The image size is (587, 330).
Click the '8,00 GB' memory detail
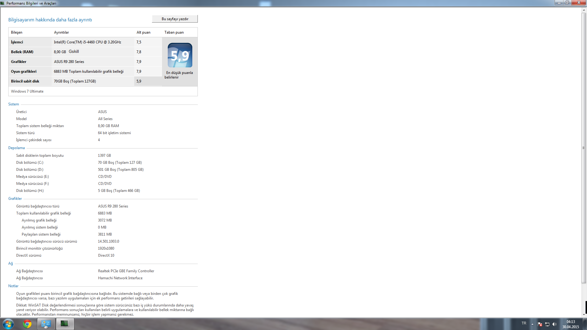click(x=60, y=52)
